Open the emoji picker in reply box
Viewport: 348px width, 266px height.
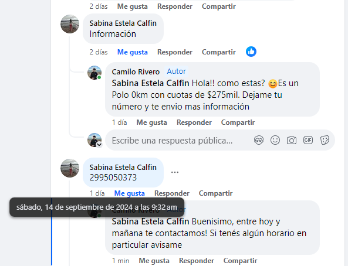click(x=275, y=140)
